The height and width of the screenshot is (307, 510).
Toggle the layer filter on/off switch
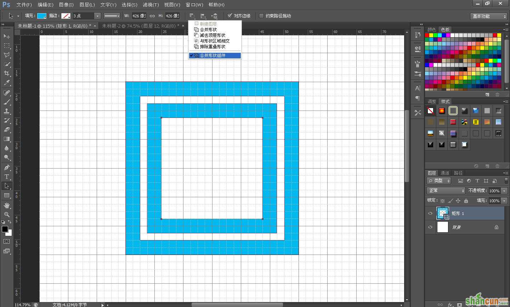506,181
